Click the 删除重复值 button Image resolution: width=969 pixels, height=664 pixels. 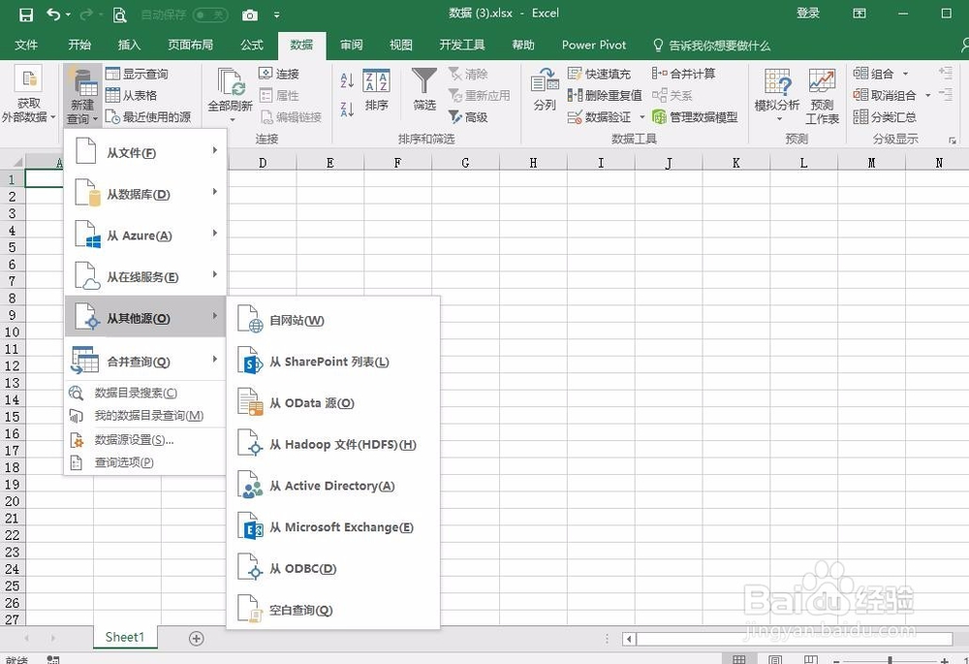[x=605, y=95]
